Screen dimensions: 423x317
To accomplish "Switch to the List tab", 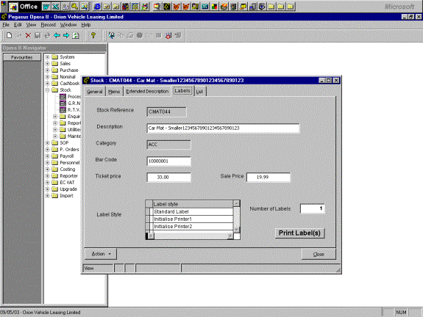I will click(x=199, y=92).
